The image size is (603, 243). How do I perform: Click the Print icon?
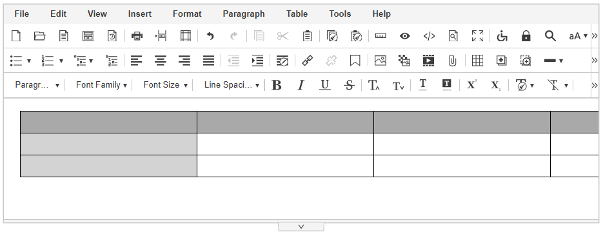click(137, 36)
